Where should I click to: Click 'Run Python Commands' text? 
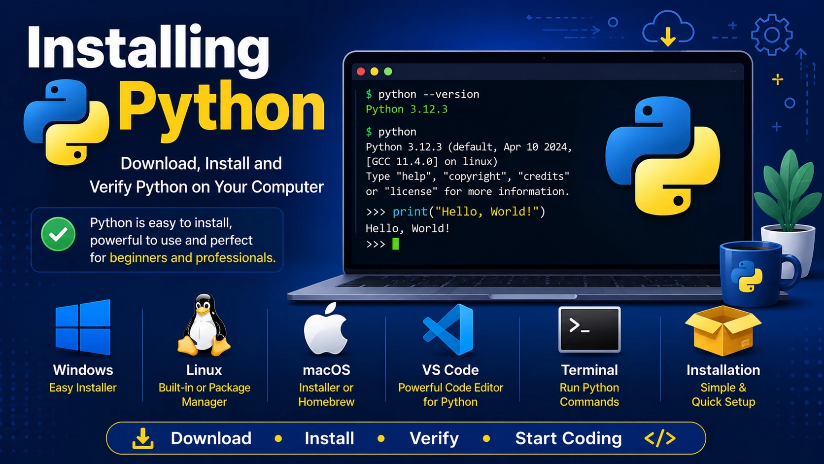589,394
